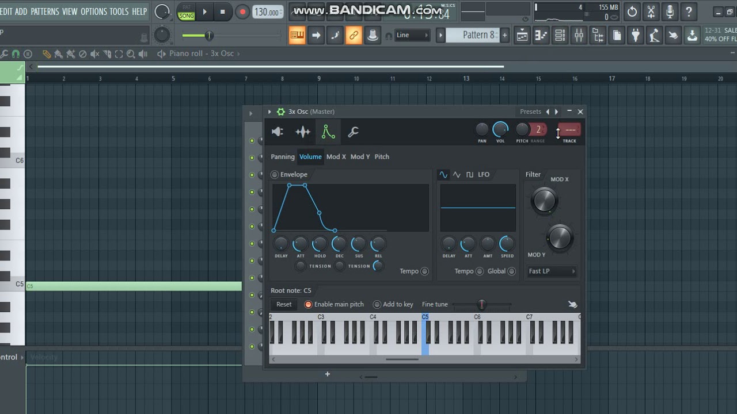Select the zoom magnifier tool in piano roll
This screenshot has height=414, width=737.
click(x=131, y=53)
